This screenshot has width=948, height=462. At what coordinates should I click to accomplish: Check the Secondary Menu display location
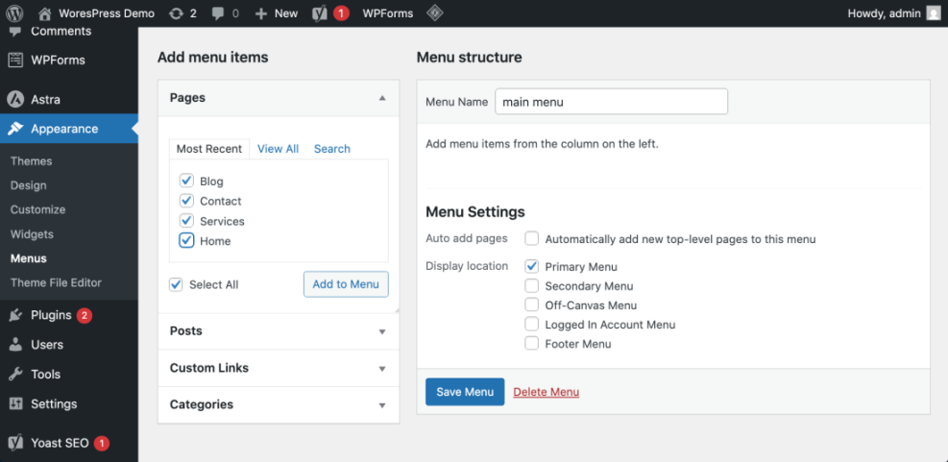point(531,286)
